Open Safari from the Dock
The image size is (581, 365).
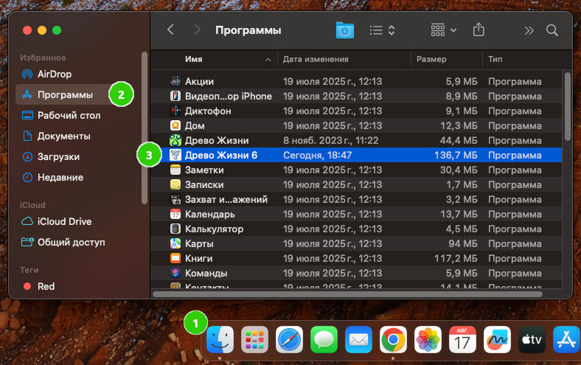coord(289,340)
